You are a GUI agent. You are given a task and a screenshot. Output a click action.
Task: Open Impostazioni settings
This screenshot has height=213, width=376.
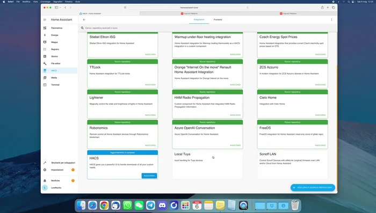click(59, 170)
